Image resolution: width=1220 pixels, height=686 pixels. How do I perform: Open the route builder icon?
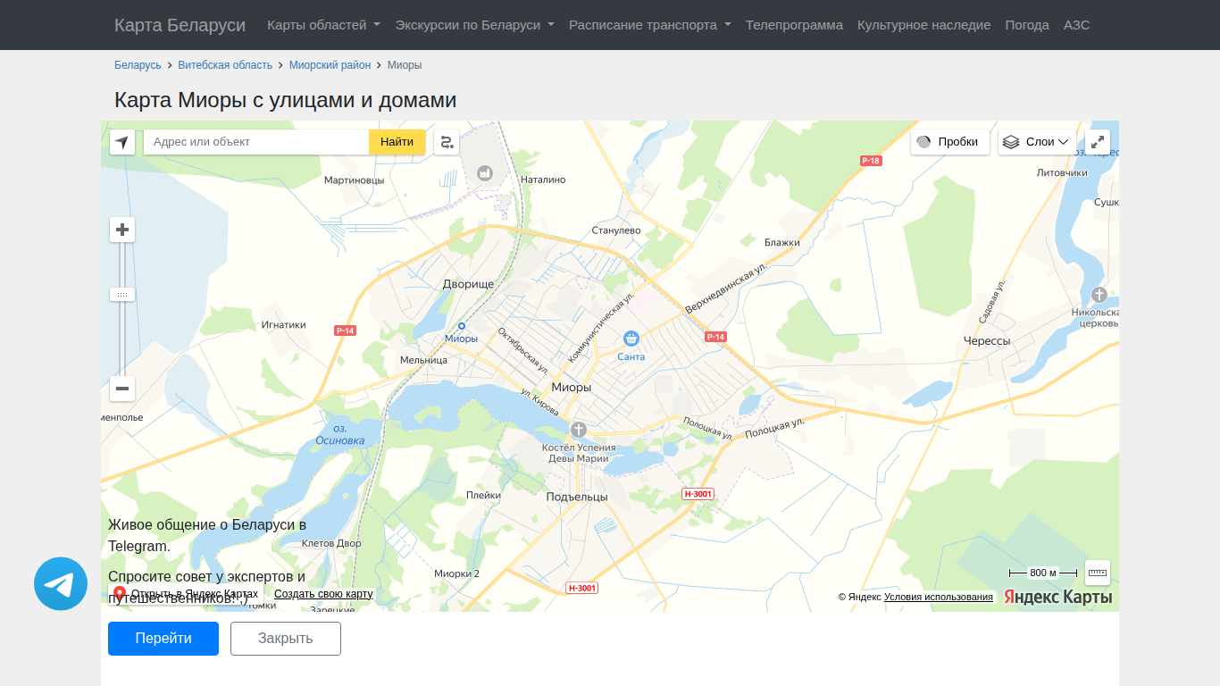click(447, 142)
